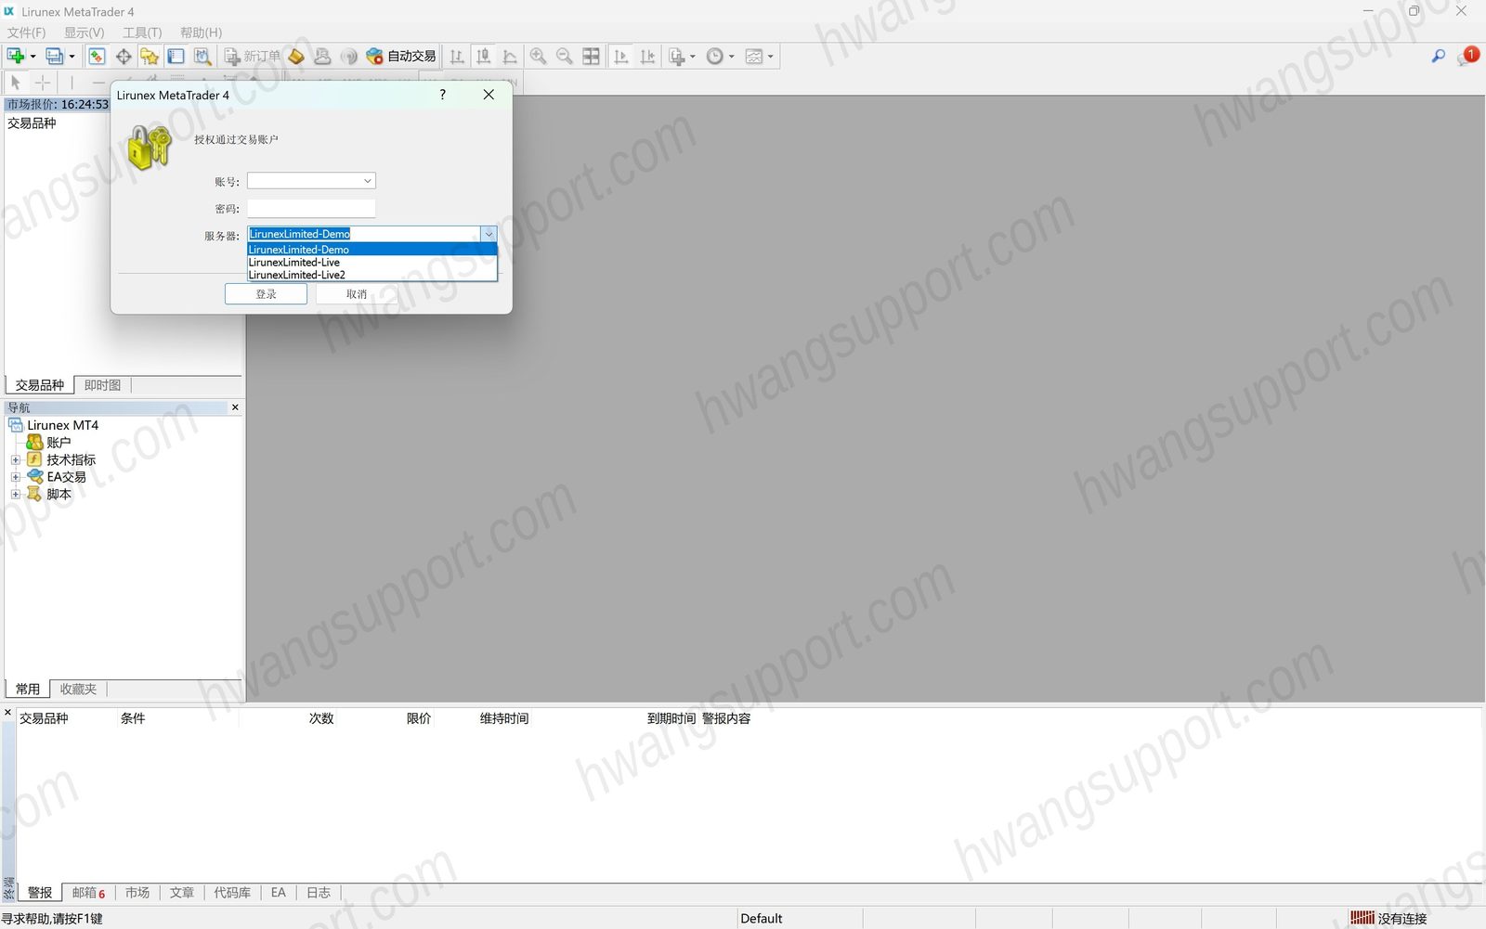Click the search magnifier at top right
Image resolution: width=1486 pixels, height=929 pixels.
[1439, 57]
